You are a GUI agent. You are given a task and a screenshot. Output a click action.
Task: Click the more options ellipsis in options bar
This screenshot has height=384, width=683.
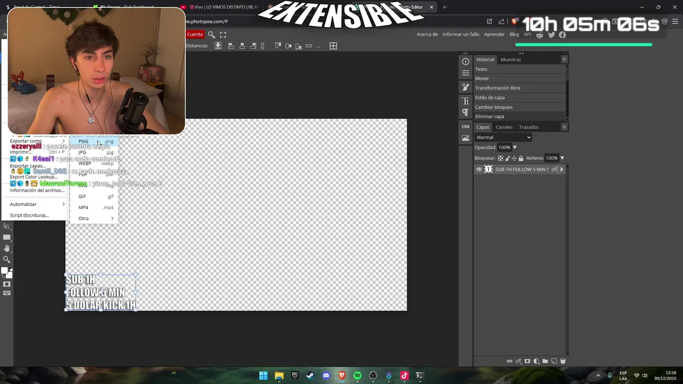319,46
